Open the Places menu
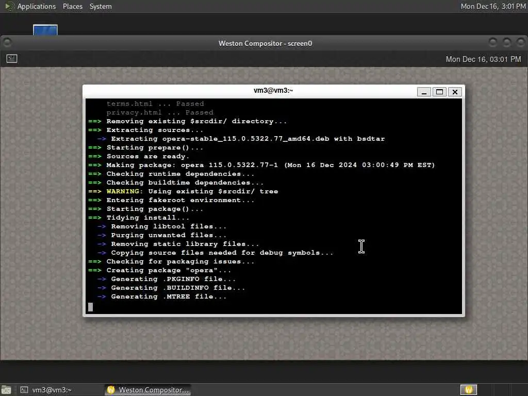This screenshot has width=528, height=396. 72,6
